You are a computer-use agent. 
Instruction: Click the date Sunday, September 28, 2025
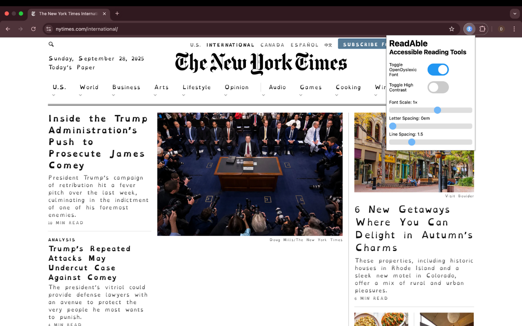[96, 59]
